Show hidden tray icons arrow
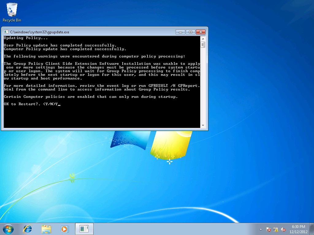Screen dimensions: 314x235 [261, 229]
